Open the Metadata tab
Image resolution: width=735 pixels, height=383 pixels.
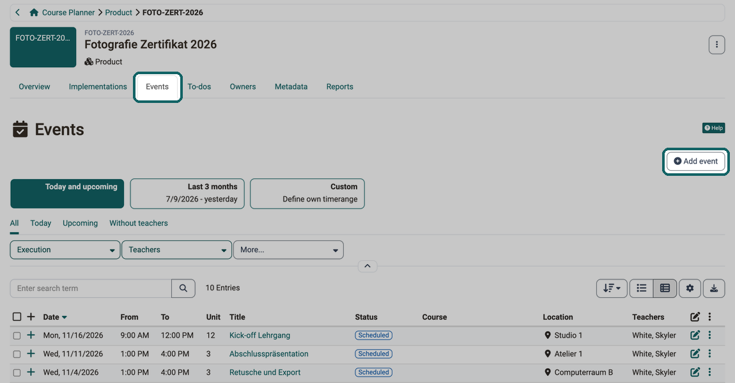click(x=291, y=87)
